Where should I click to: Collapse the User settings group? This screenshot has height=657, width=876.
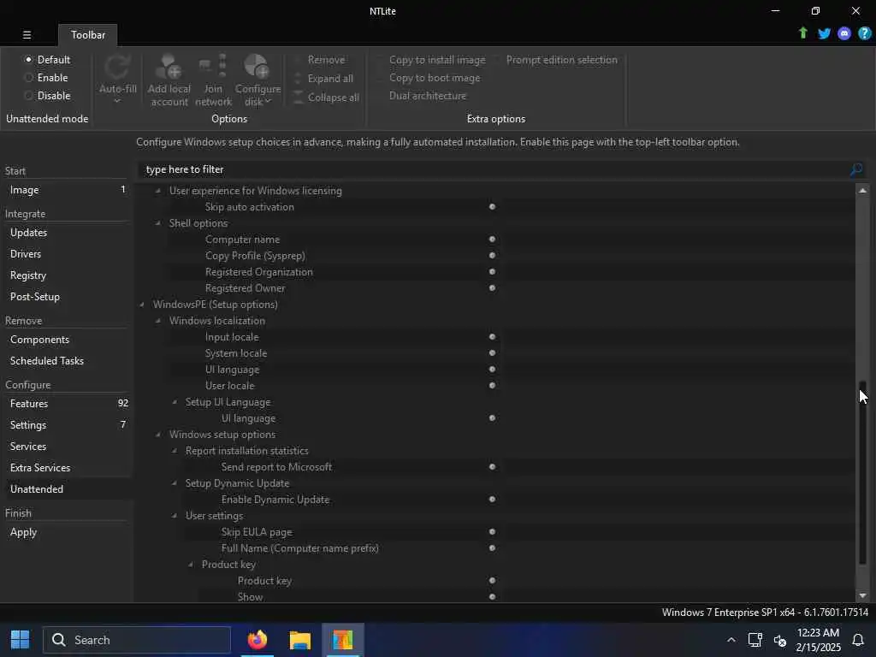pos(175,516)
